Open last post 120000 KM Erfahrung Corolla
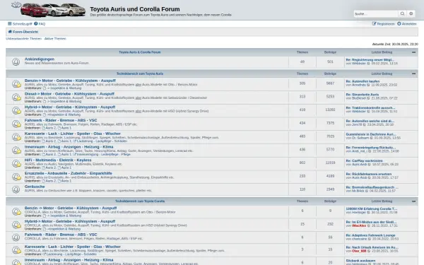 point(372,208)
